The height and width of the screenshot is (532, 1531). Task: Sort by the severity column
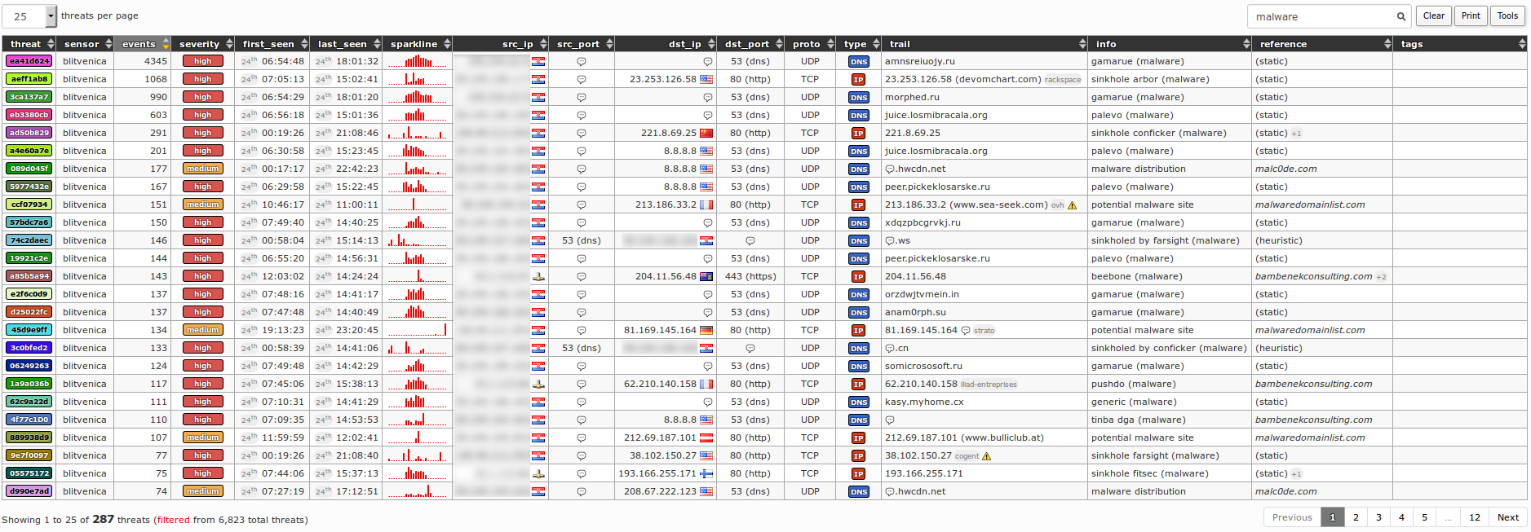click(x=203, y=44)
